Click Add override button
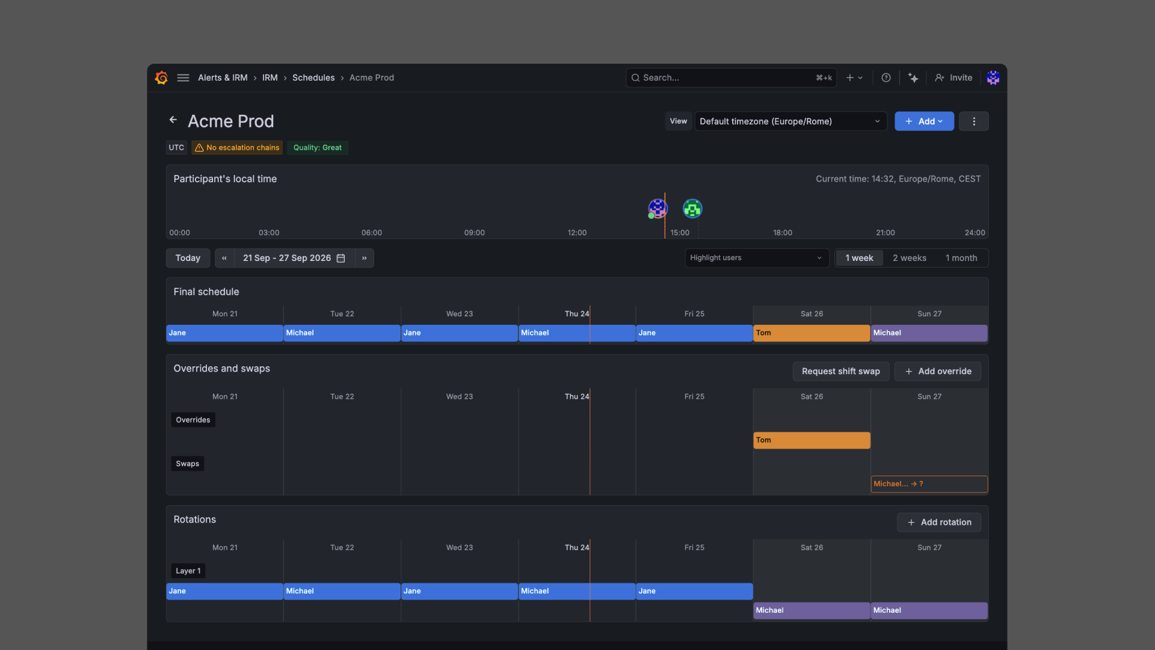The image size is (1155, 650). tap(938, 371)
